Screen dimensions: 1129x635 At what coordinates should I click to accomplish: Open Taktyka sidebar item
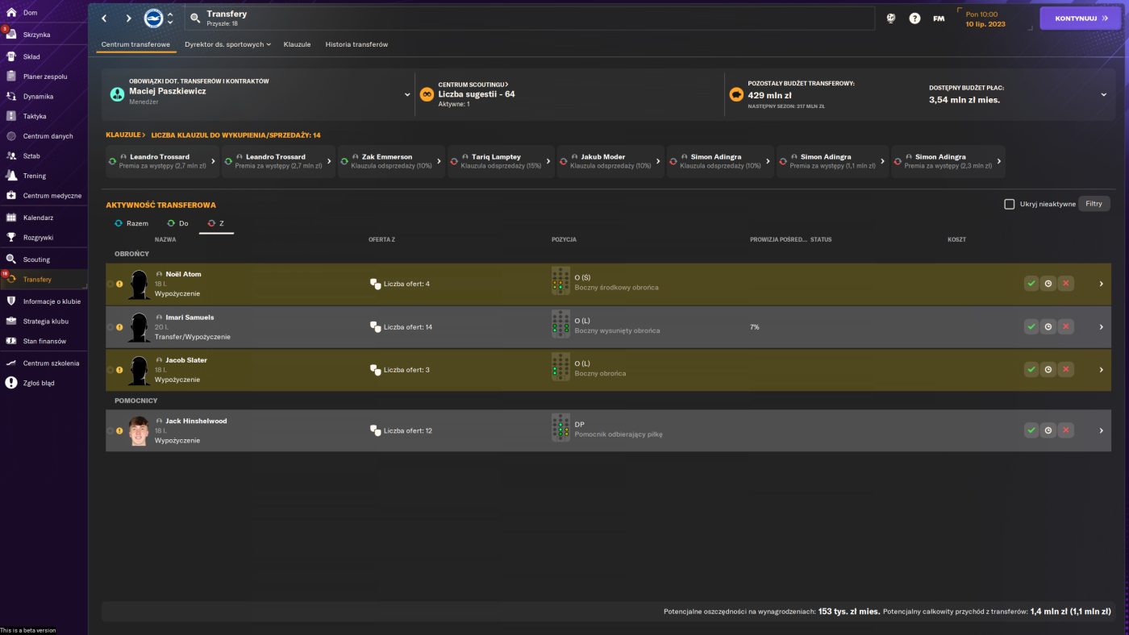[35, 116]
